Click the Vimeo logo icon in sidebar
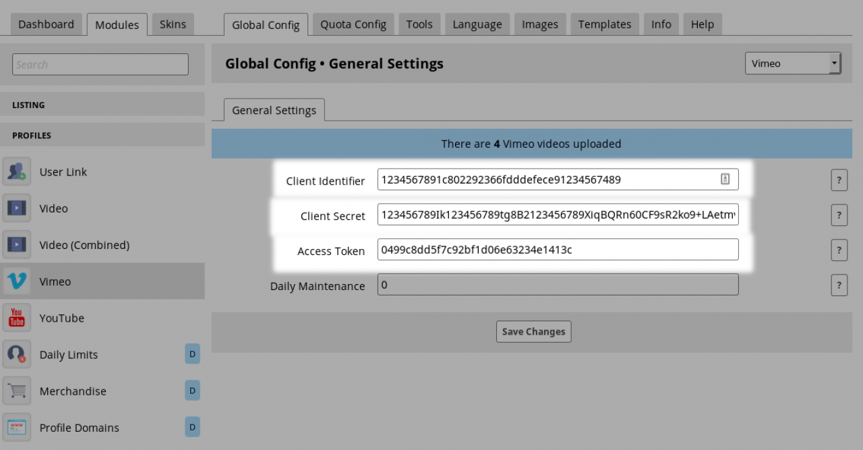This screenshot has height=450, width=863. click(17, 281)
